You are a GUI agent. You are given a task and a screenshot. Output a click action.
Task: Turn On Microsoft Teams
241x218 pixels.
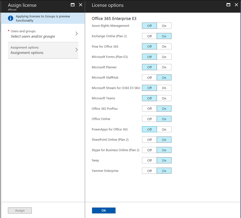coord(164,98)
